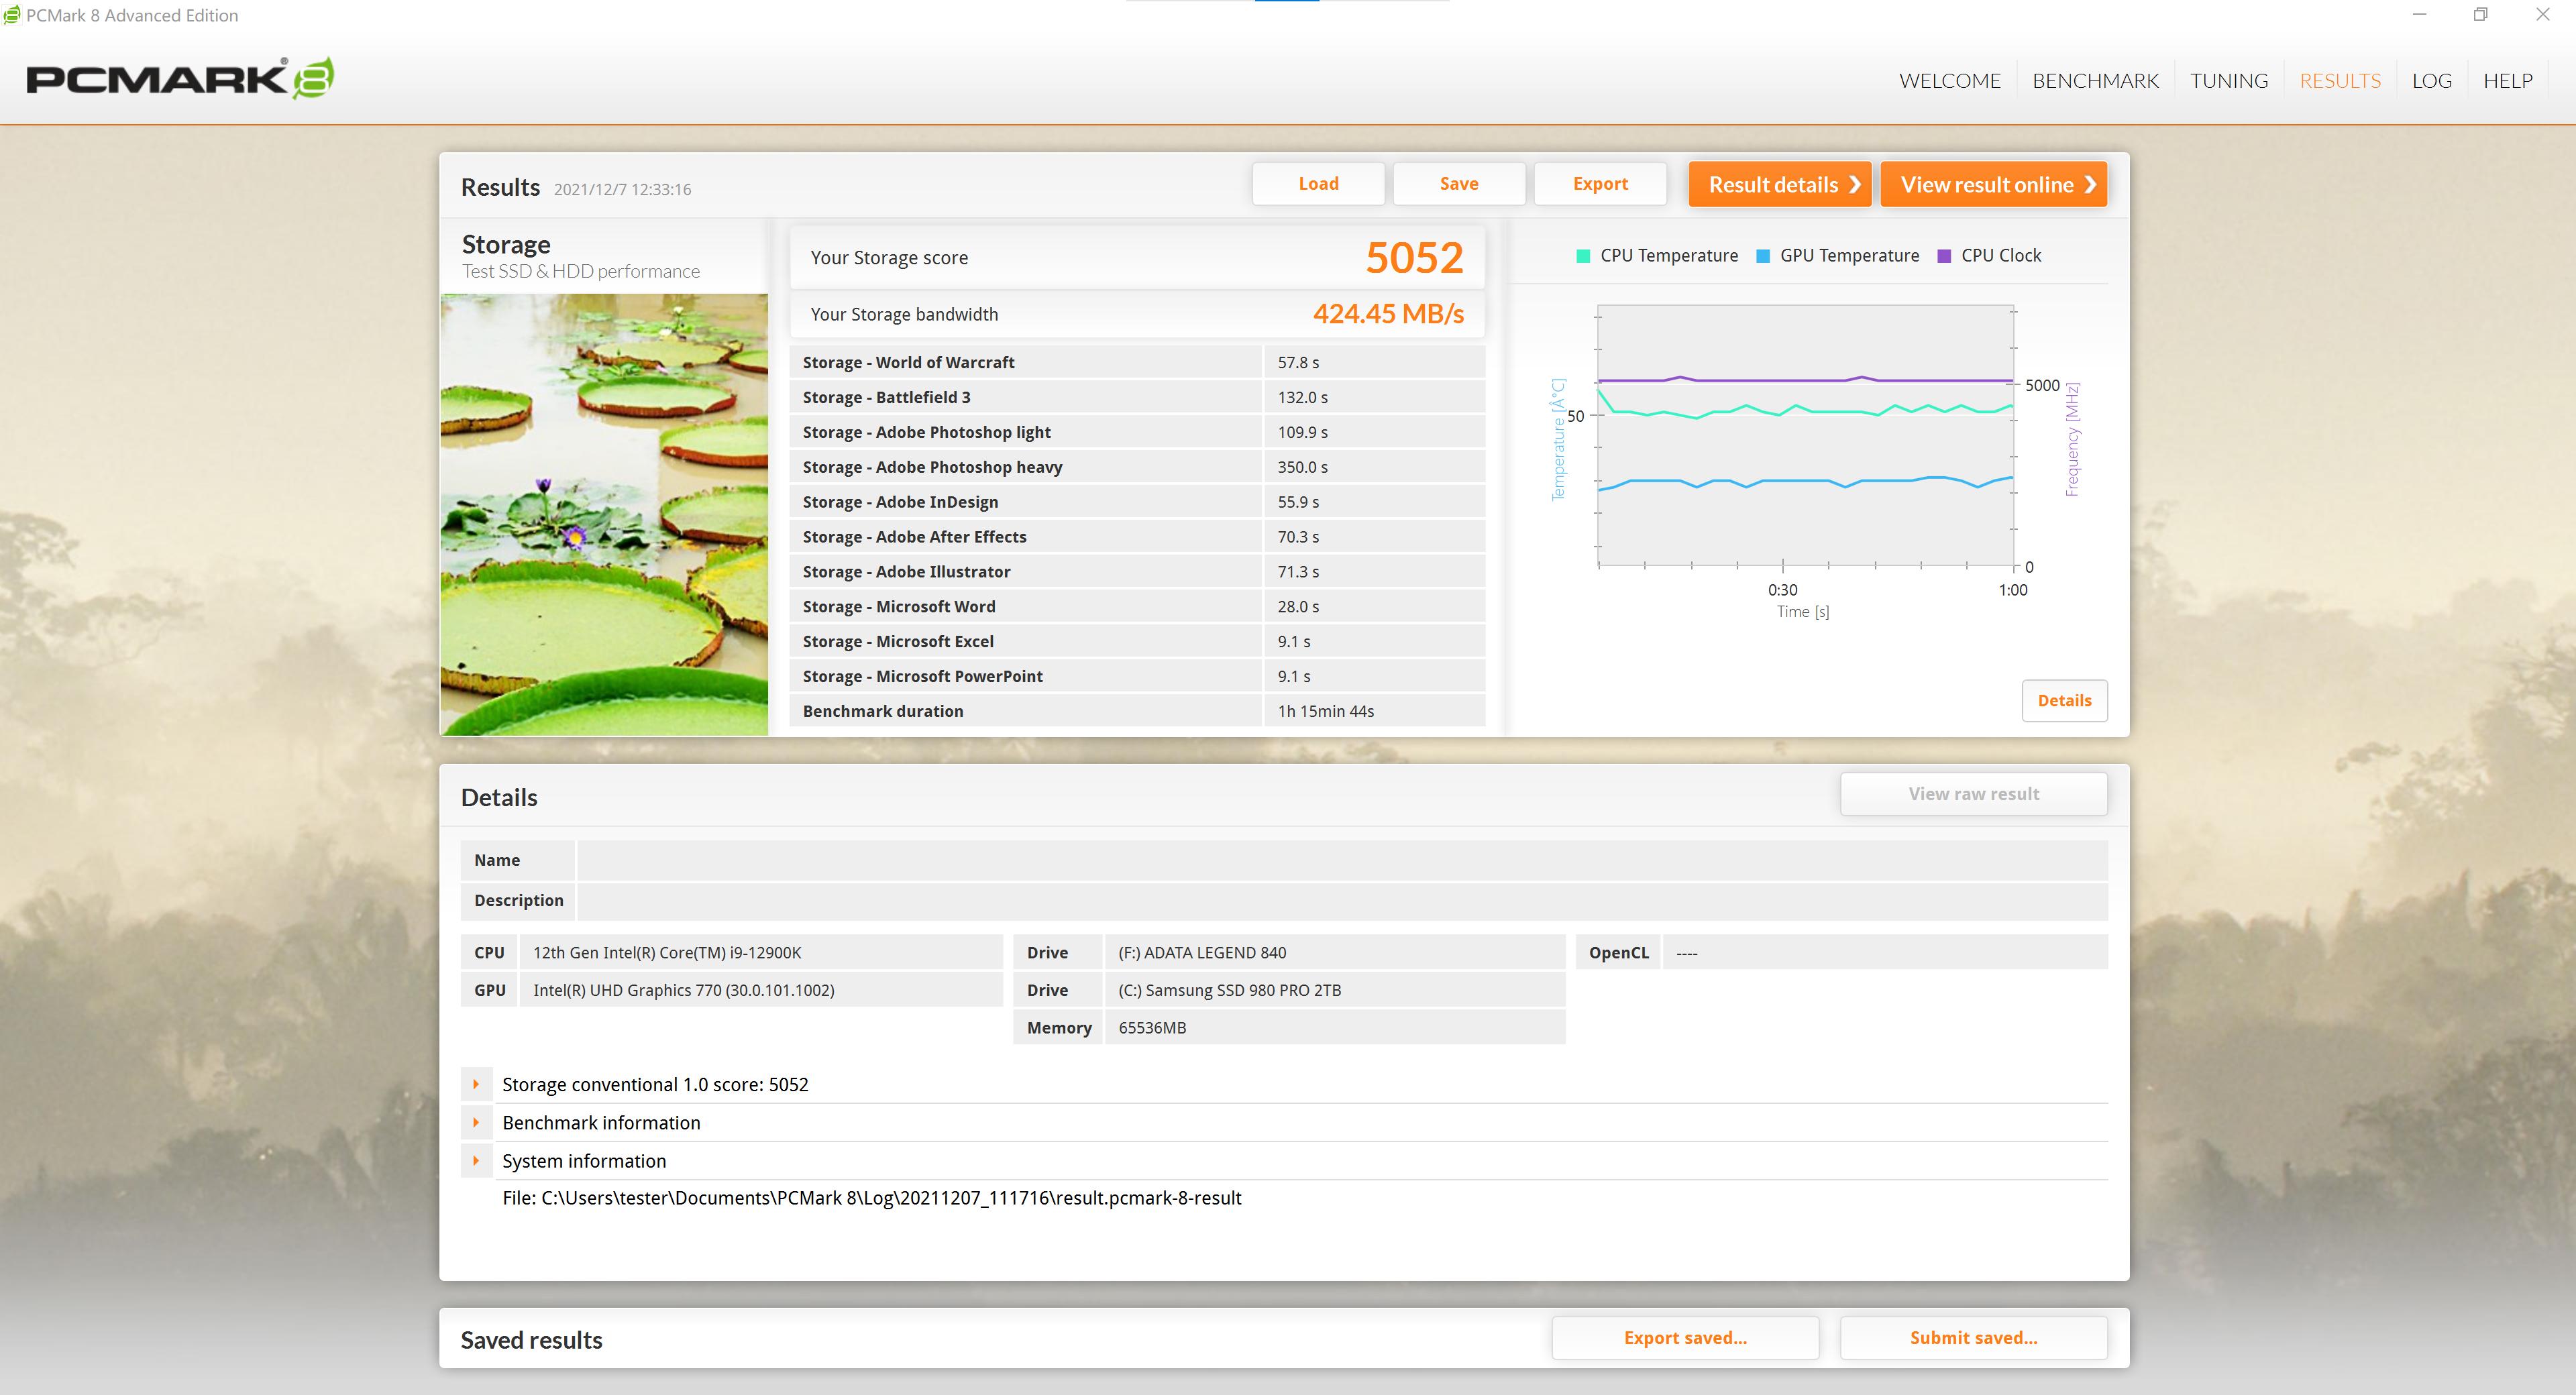
Task: Save the current result
Action: point(1458,184)
